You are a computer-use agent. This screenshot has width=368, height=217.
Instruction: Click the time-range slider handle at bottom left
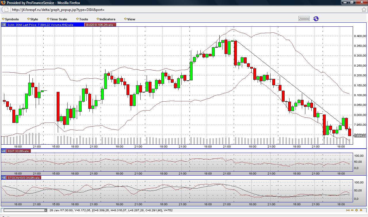click(45, 210)
